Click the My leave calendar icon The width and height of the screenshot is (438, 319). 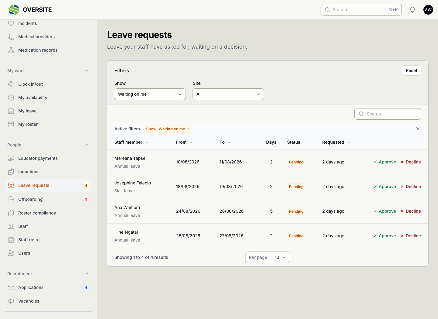click(11, 111)
